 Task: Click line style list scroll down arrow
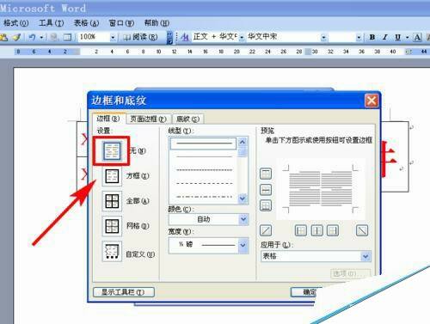243,199
